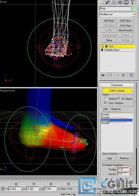Click the Relax modifier button
This screenshot has height=196, width=139.
[109, 40]
